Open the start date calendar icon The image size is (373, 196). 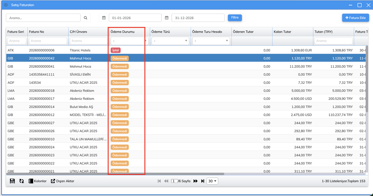pos(104,18)
